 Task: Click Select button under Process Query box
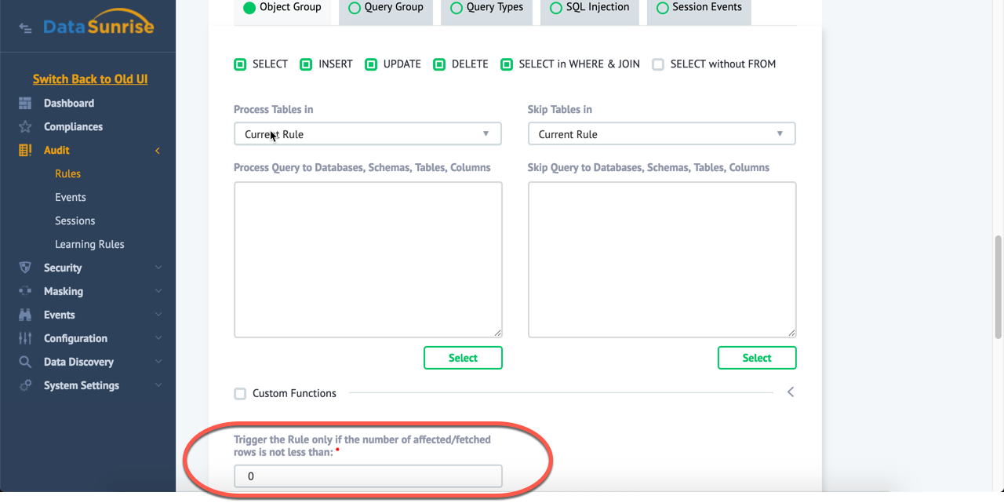pos(463,358)
